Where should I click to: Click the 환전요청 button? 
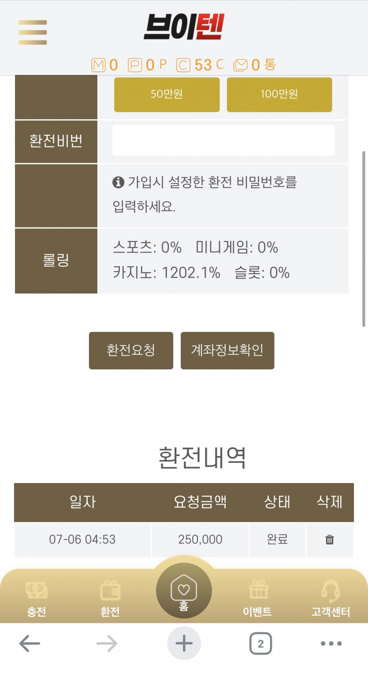131,350
